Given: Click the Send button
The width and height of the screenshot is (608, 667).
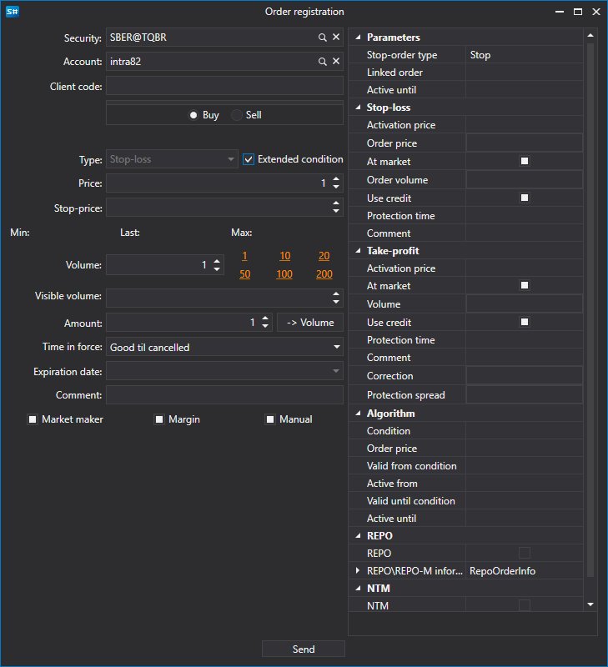Looking at the screenshot, I should click(x=304, y=649).
